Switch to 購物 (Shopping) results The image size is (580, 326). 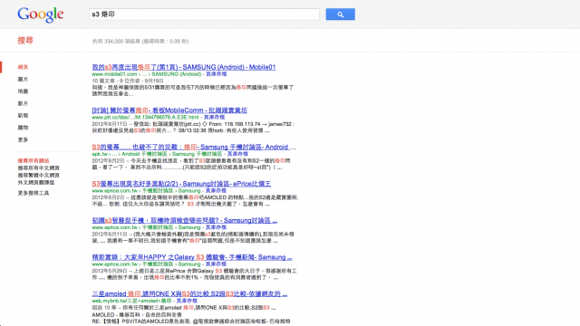pyautogui.click(x=23, y=128)
